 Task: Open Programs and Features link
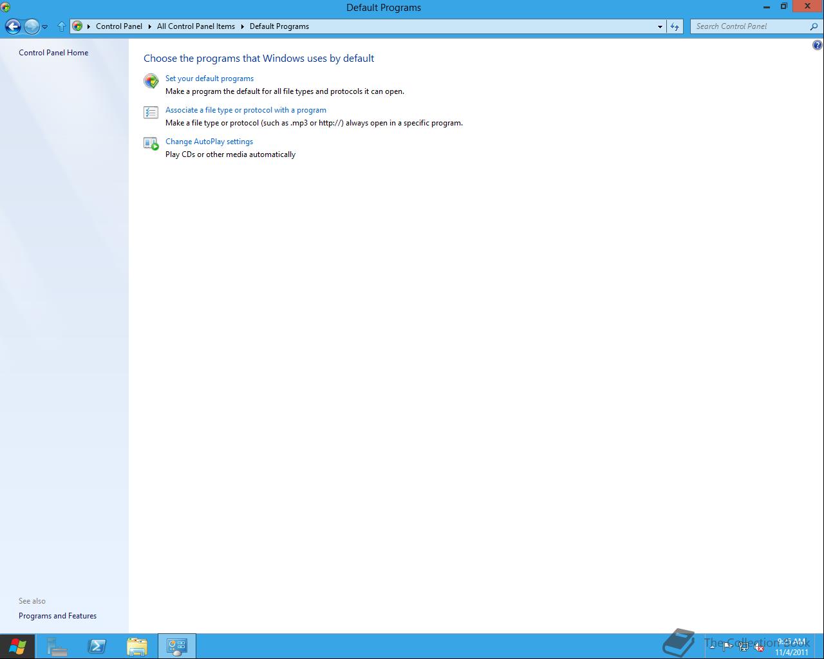pos(57,616)
